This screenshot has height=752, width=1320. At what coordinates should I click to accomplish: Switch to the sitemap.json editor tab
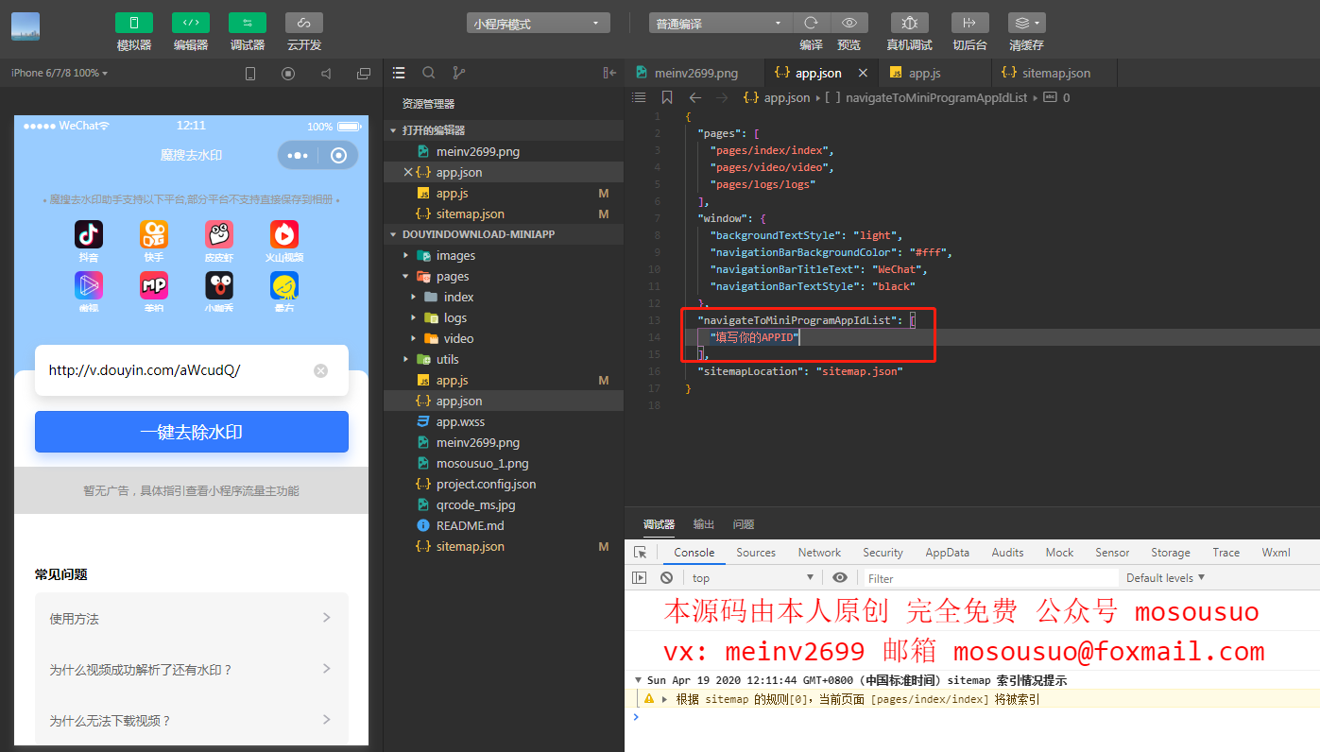[x=1054, y=73]
